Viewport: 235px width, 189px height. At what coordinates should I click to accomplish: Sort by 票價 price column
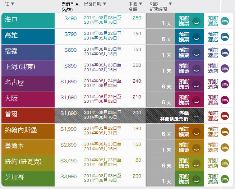(77, 4)
